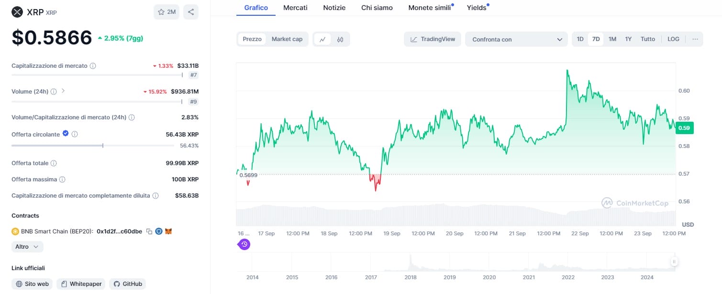This screenshot has width=722, height=294.
Task: Add XRP to watchlist with star button
Action: (x=167, y=12)
